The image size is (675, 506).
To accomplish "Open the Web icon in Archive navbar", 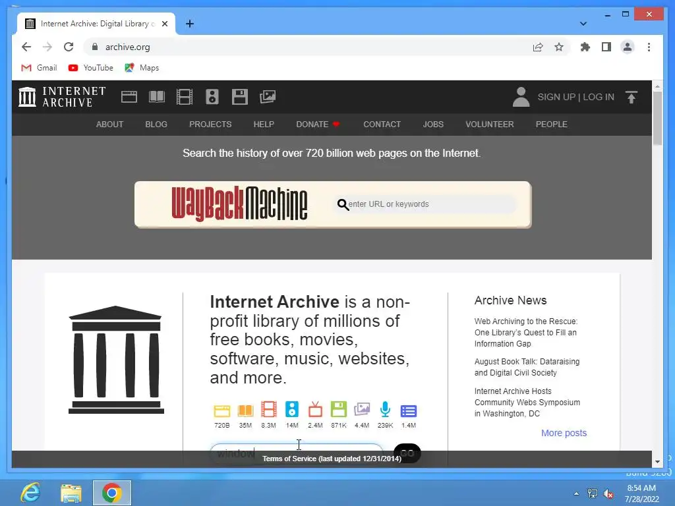I will point(129,97).
